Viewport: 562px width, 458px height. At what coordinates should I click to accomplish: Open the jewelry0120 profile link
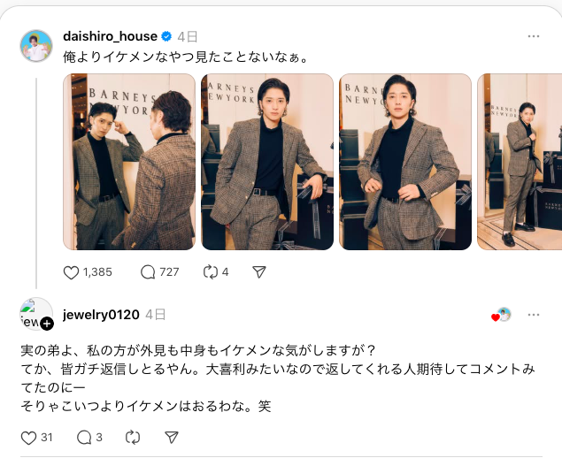(101, 315)
